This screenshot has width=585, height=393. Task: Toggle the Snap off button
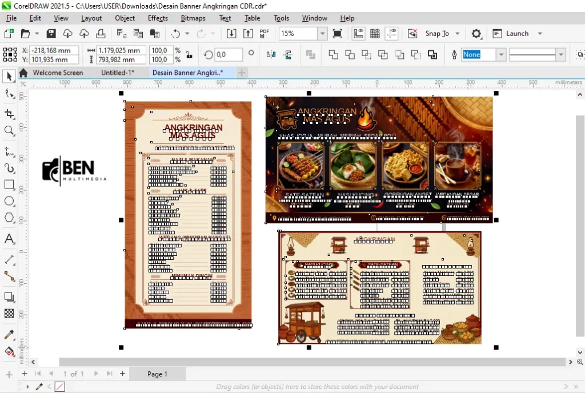(412, 34)
